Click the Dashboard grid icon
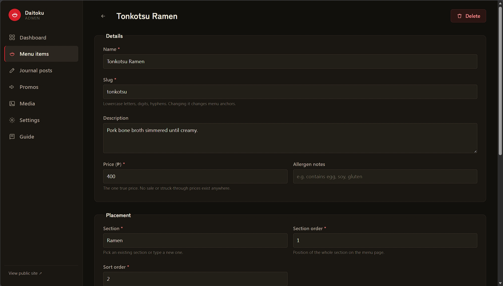503x286 pixels. point(12,37)
